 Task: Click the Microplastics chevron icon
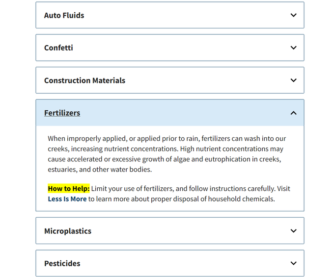click(x=293, y=230)
